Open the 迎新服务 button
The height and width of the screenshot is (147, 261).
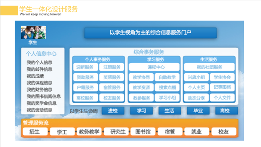[86, 67]
